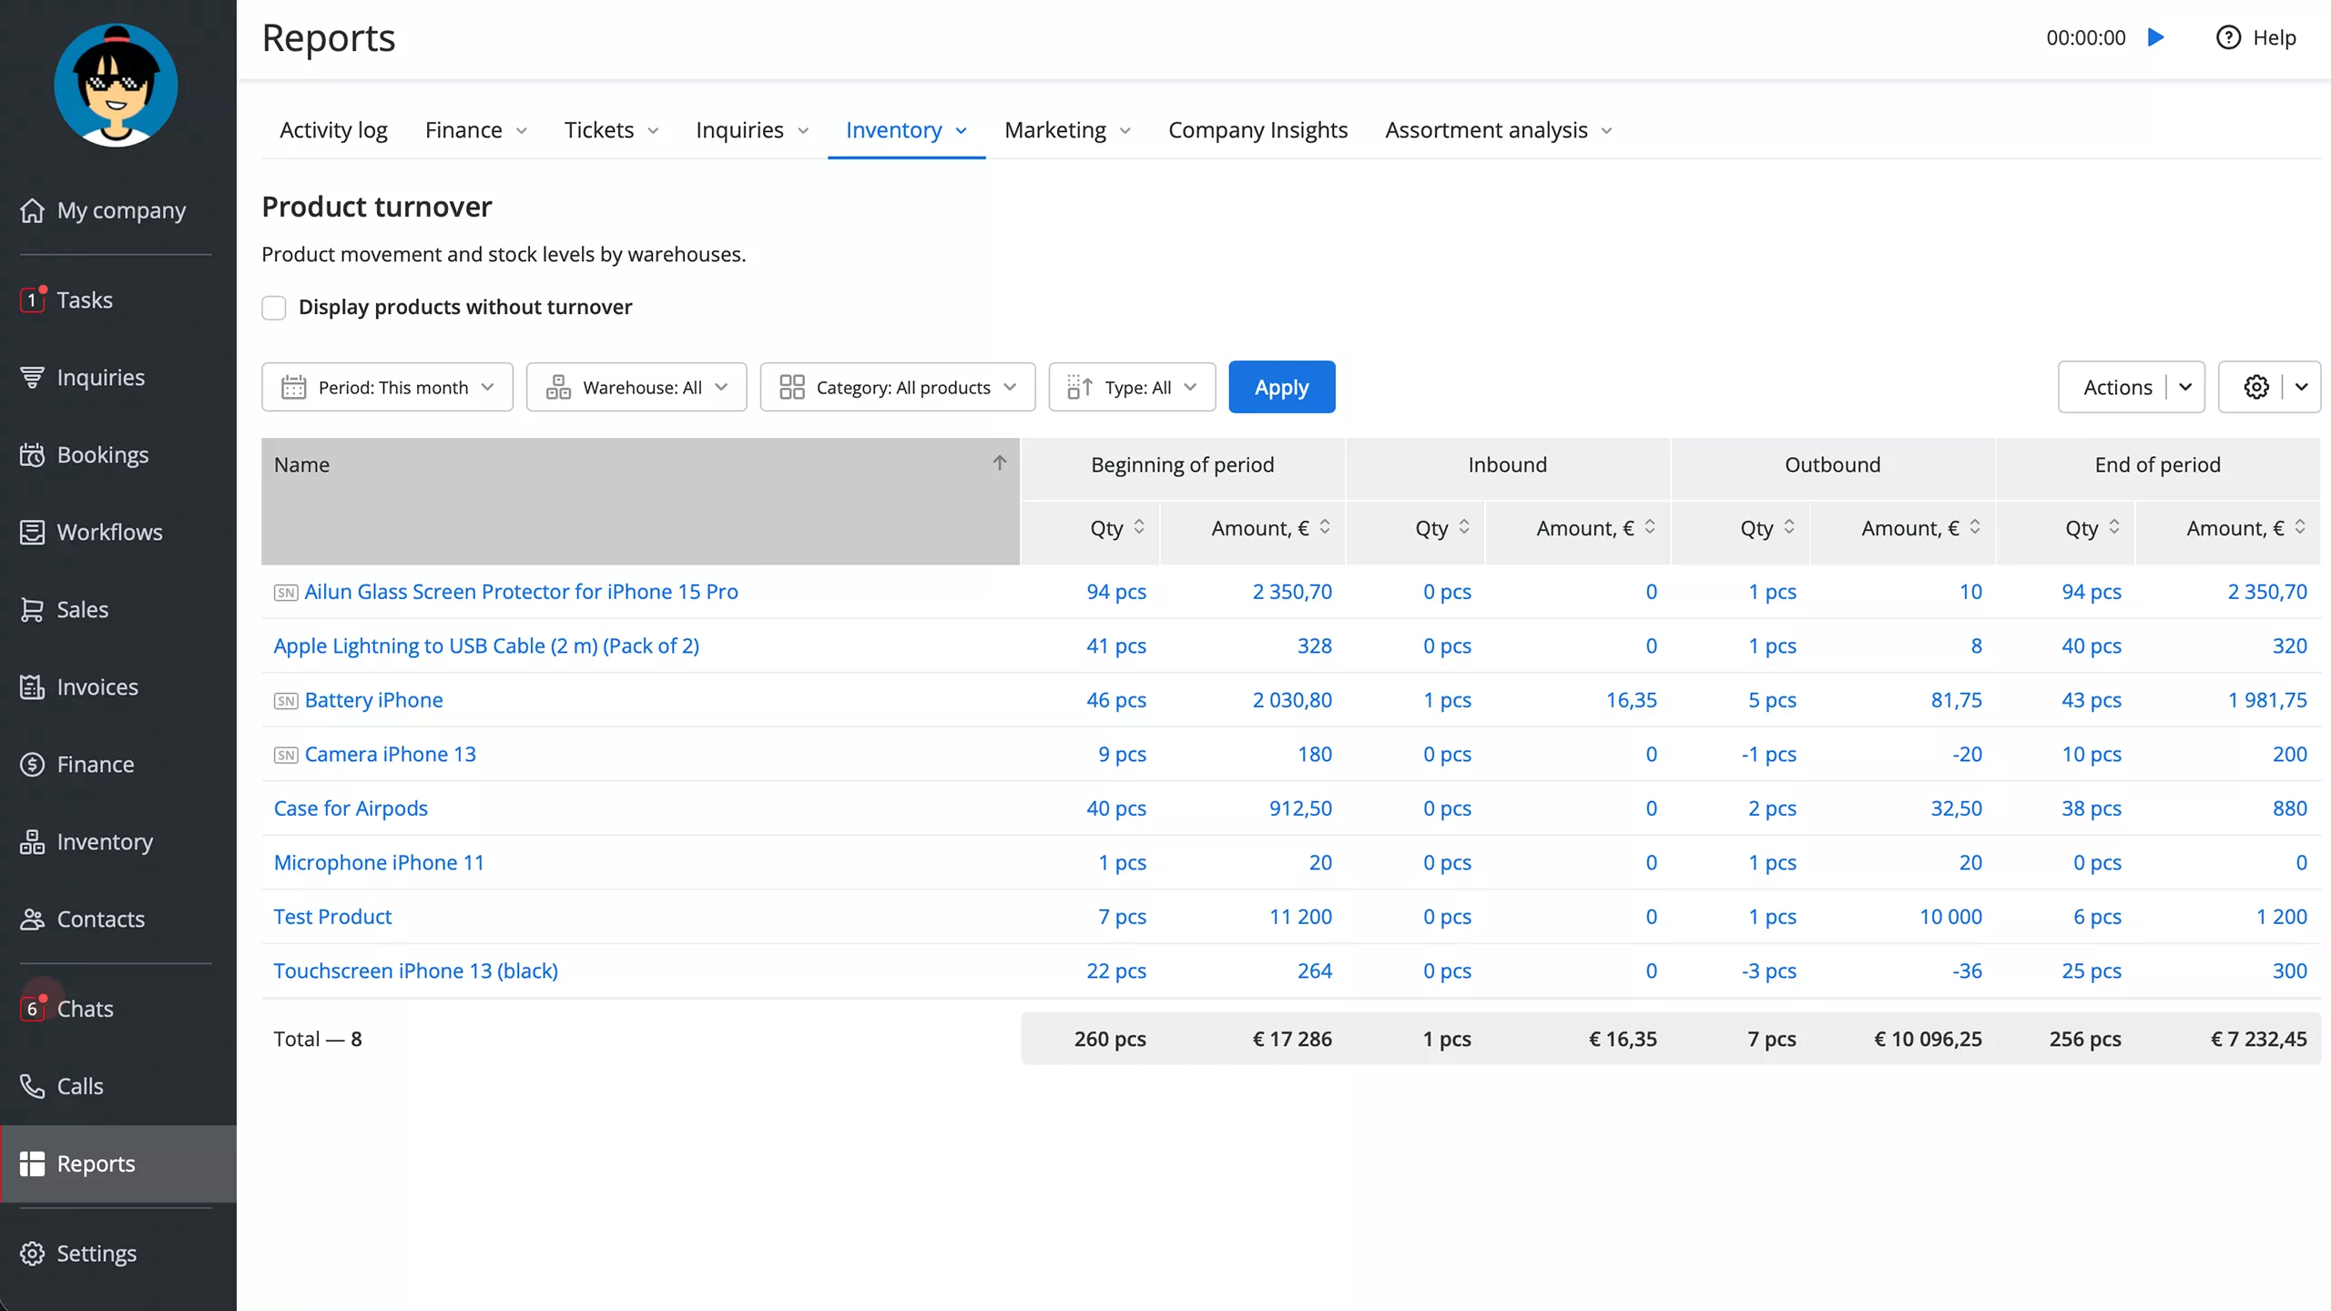Image resolution: width=2331 pixels, height=1311 pixels.
Task: Click the user avatar picture
Action: pos(116,85)
